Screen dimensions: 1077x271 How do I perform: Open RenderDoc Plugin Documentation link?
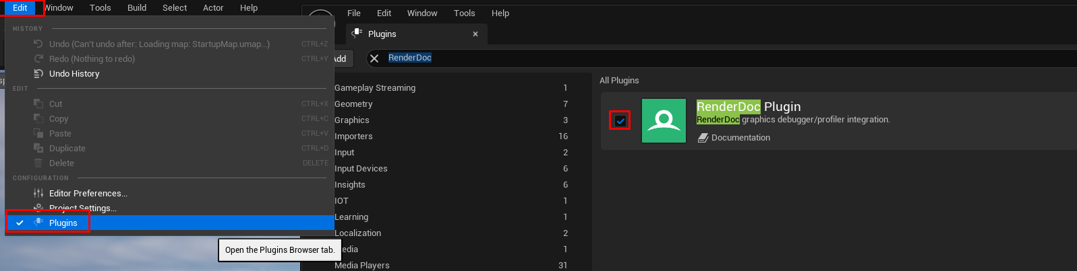[x=740, y=138]
